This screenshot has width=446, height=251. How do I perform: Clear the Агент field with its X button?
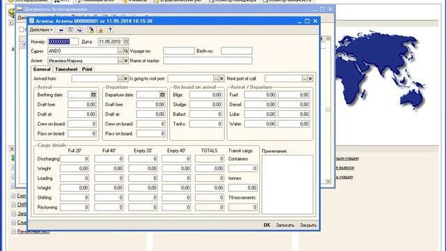126,61
